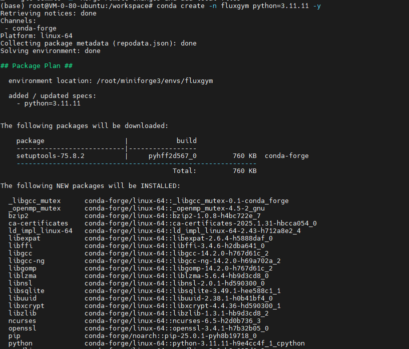Click the ncurses package name
409x349 pixels.
[23, 320]
